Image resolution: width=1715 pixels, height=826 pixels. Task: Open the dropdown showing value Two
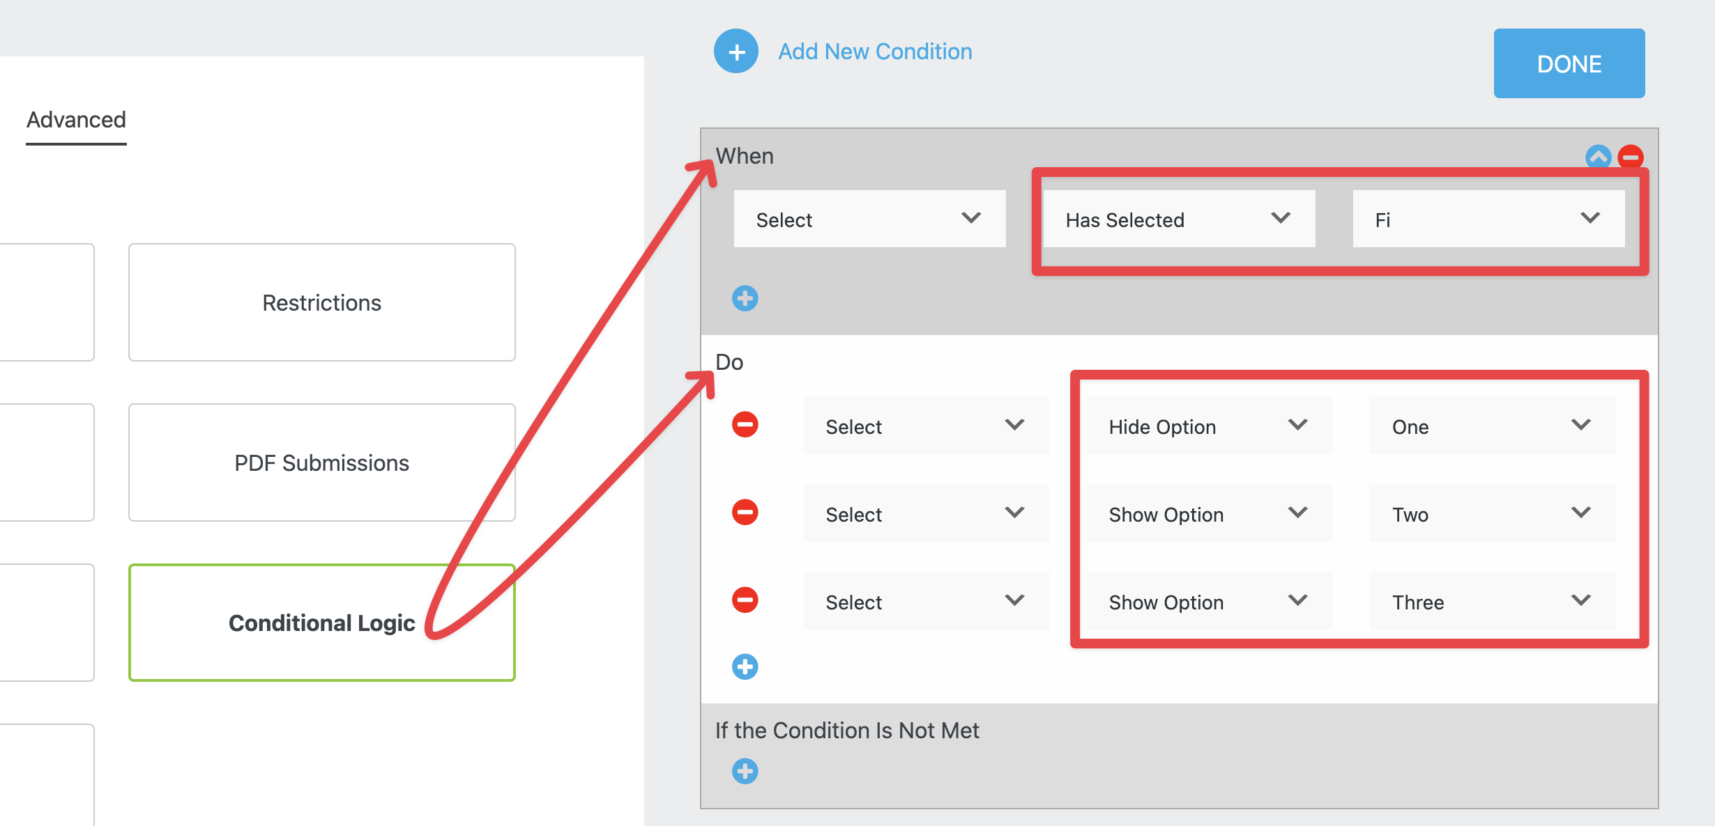tap(1492, 514)
